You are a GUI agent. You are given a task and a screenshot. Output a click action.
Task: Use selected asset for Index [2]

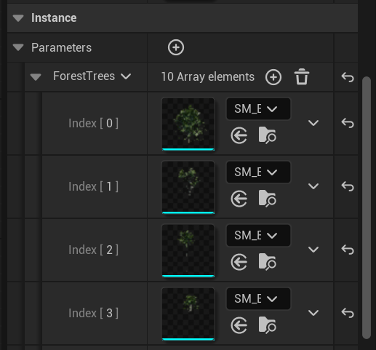tap(239, 262)
